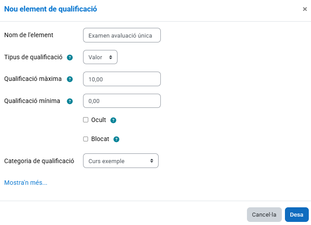The height and width of the screenshot is (225, 311).
Task: Focus the Nom de l'element field
Action: [x=122, y=35]
